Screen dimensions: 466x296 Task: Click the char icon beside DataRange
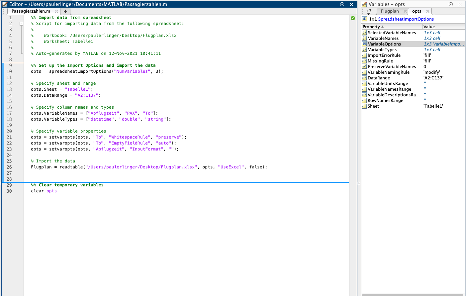click(364, 78)
